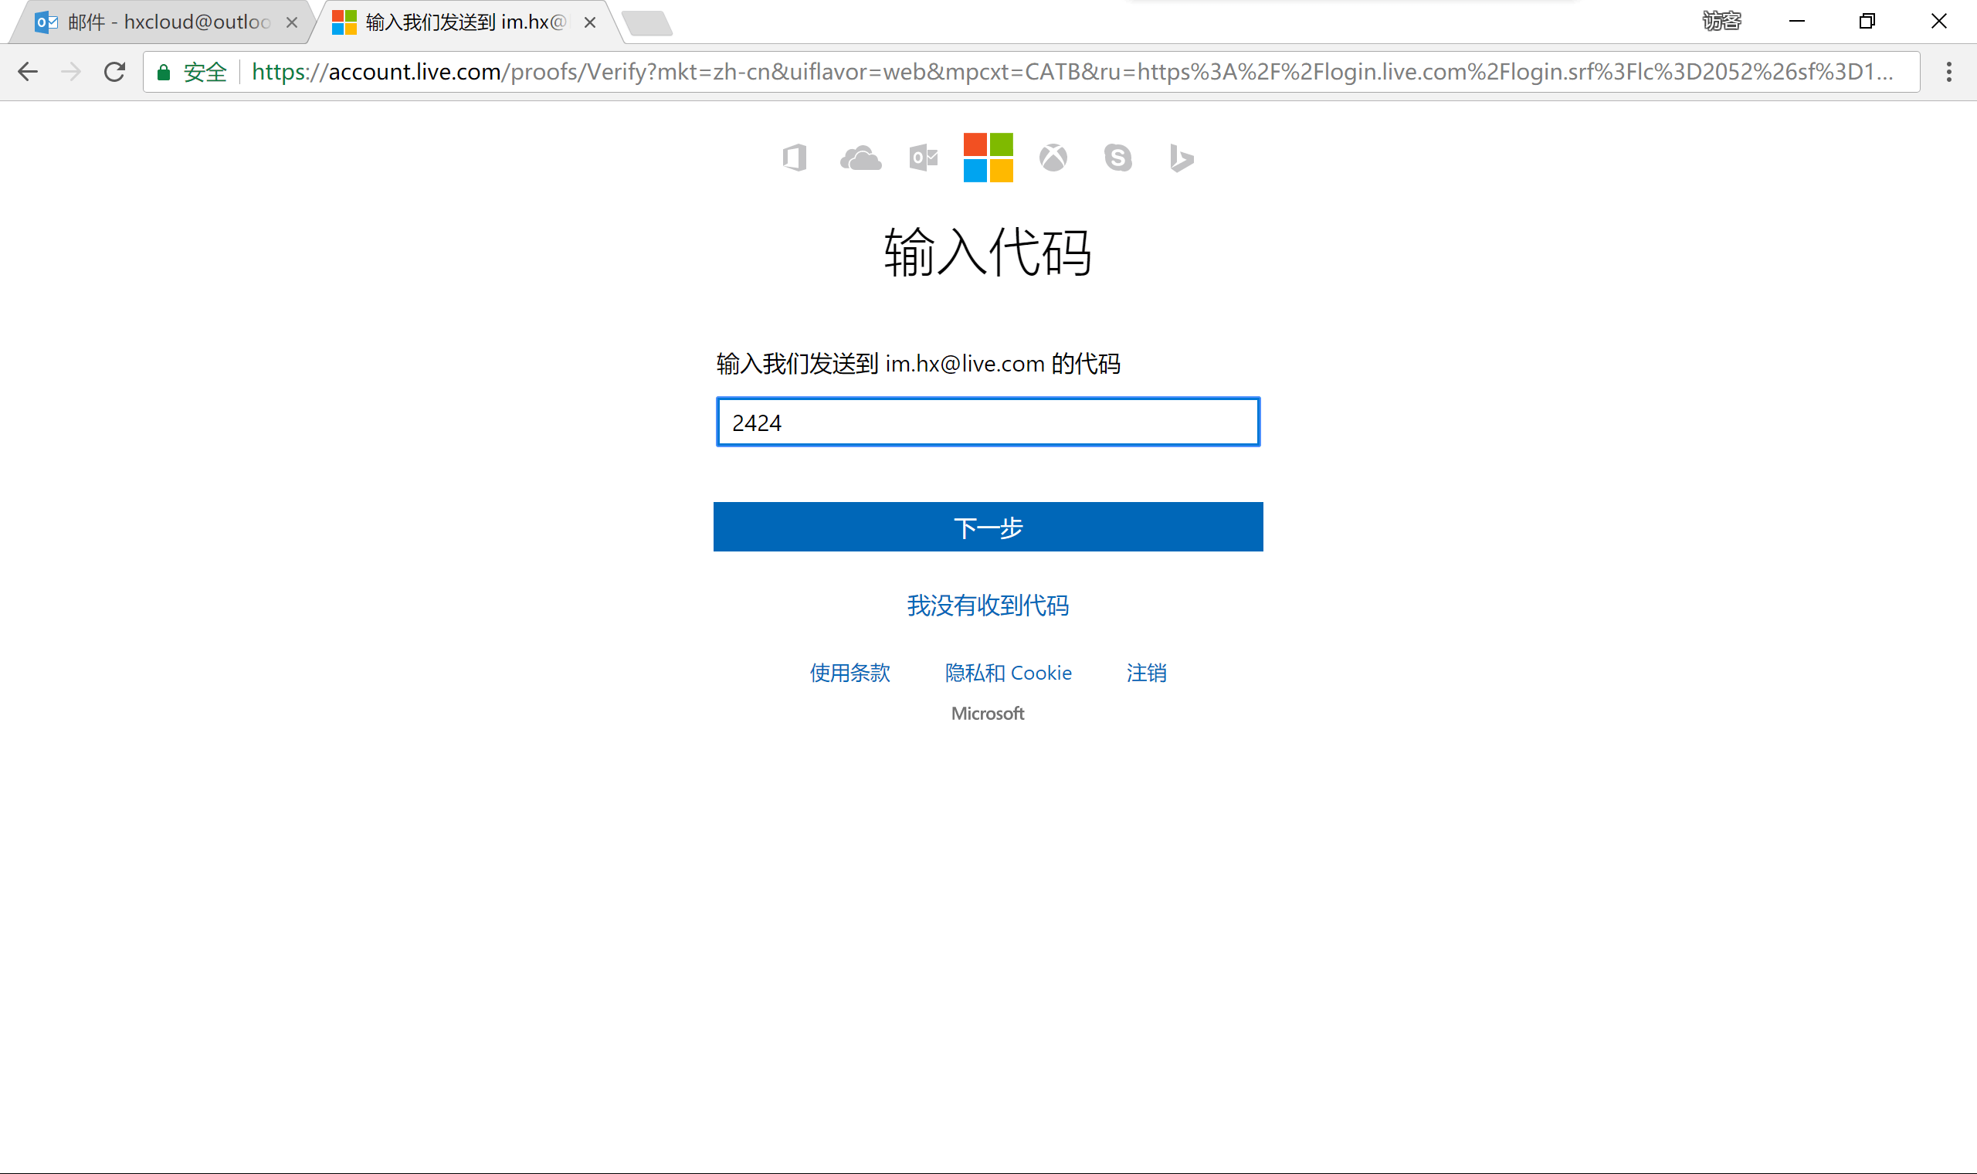Click the Skype icon
This screenshot has width=1977, height=1174.
point(1117,158)
